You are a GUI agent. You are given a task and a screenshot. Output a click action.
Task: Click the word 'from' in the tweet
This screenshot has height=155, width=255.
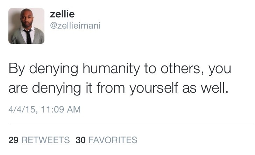tap(111, 88)
